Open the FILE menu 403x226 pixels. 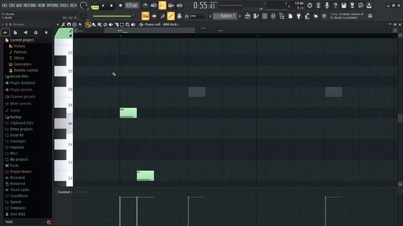(x=4, y=5)
